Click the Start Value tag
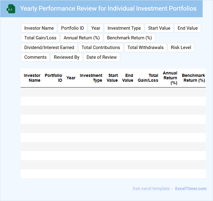 point(159,28)
